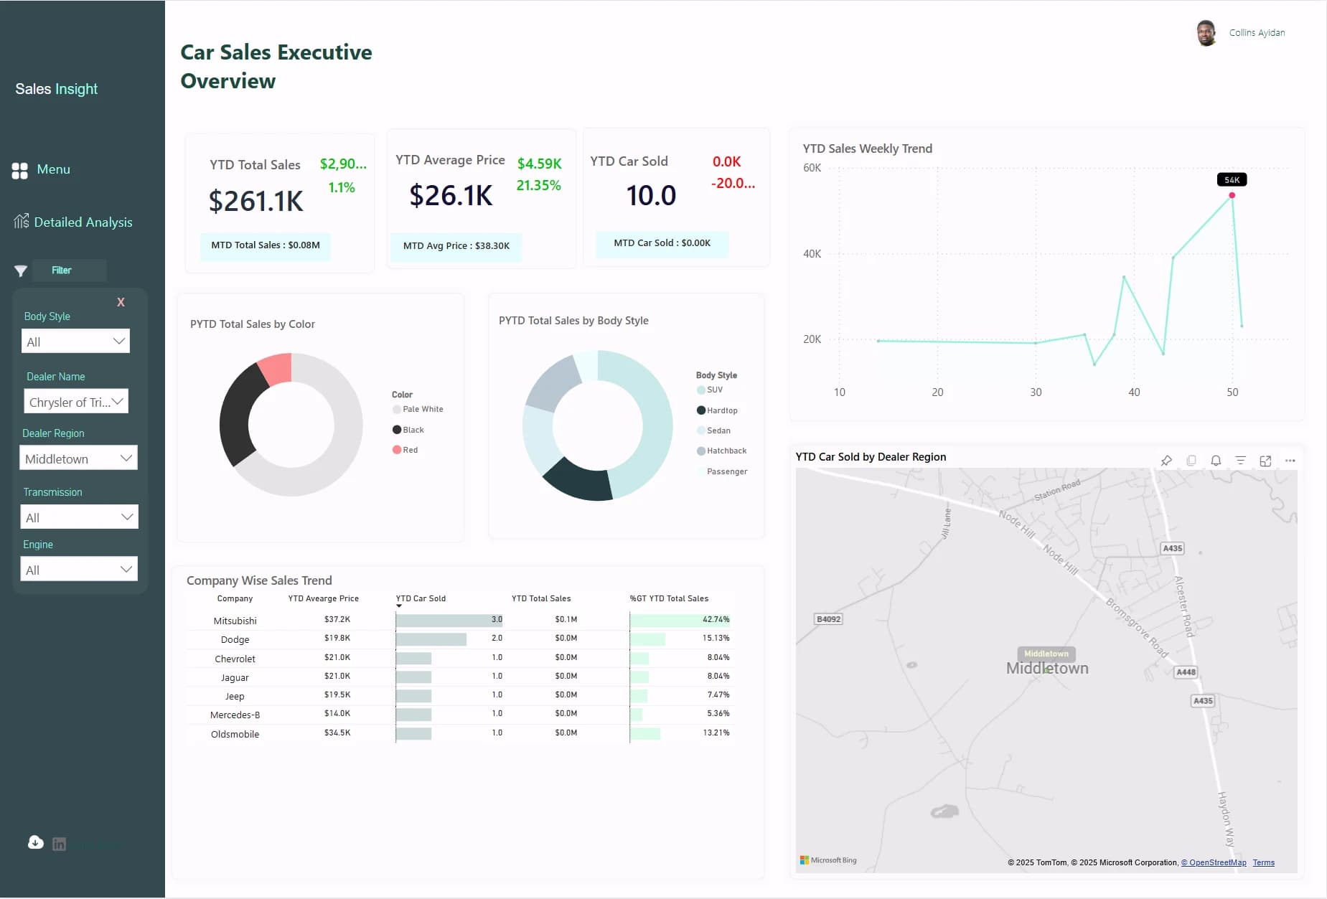Click the Menu navigation item

pos(53,169)
